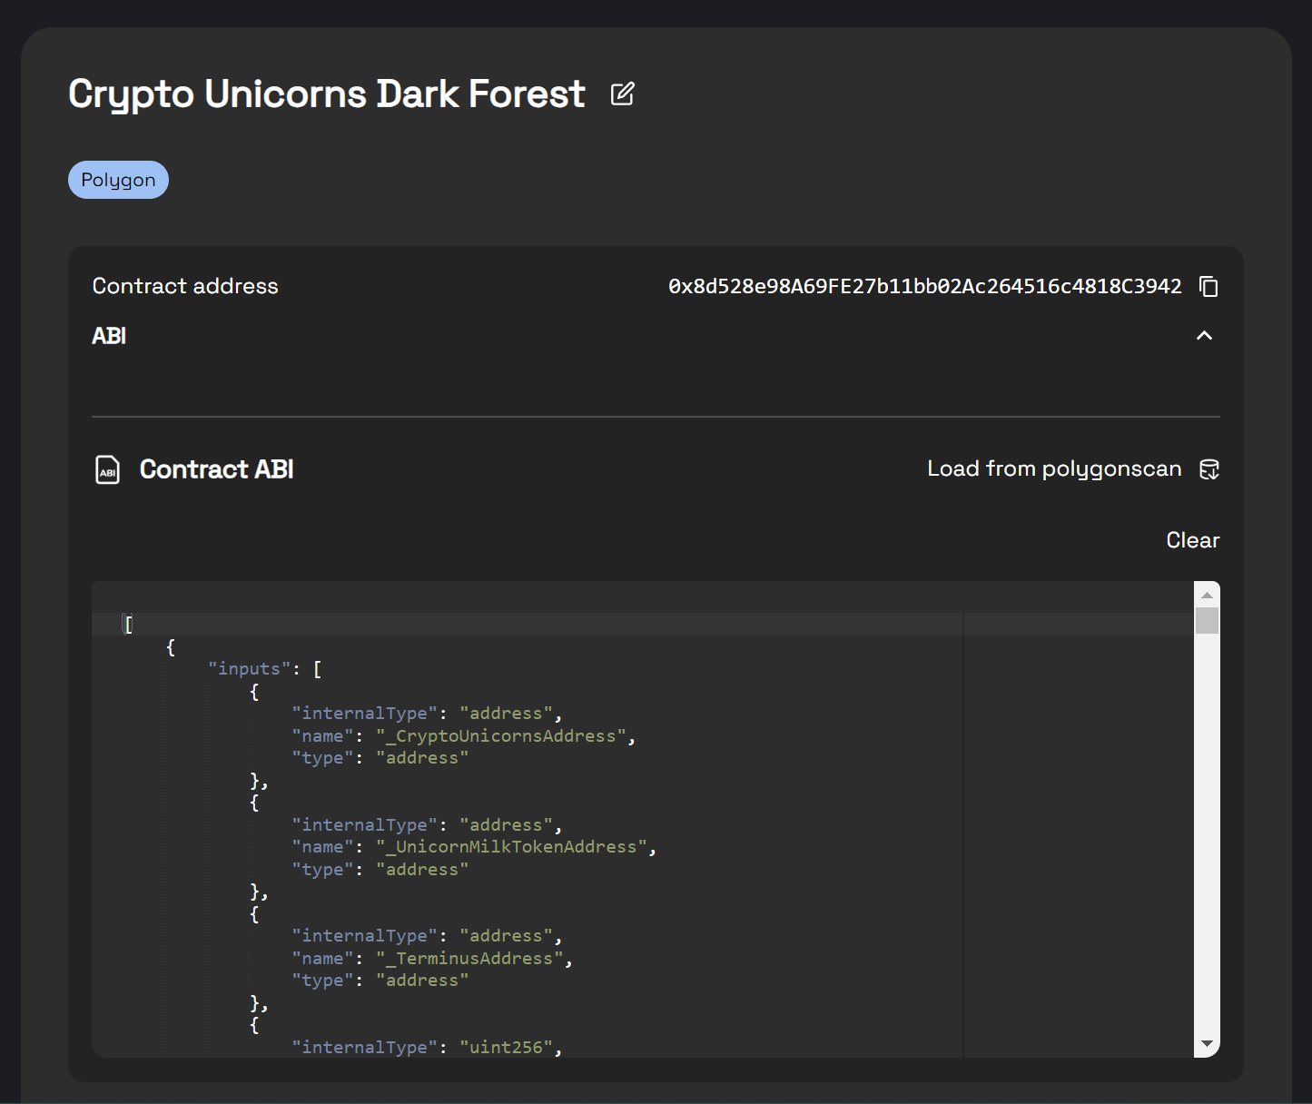Click the ABI section label
This screenshot has width=1312, height=1104.
coord(109,336)
